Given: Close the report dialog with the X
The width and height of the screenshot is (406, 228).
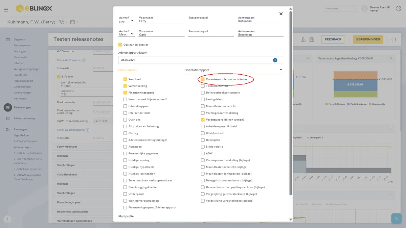Looking at the screenshot, I should pyautogui.click(x=281, y=14).
